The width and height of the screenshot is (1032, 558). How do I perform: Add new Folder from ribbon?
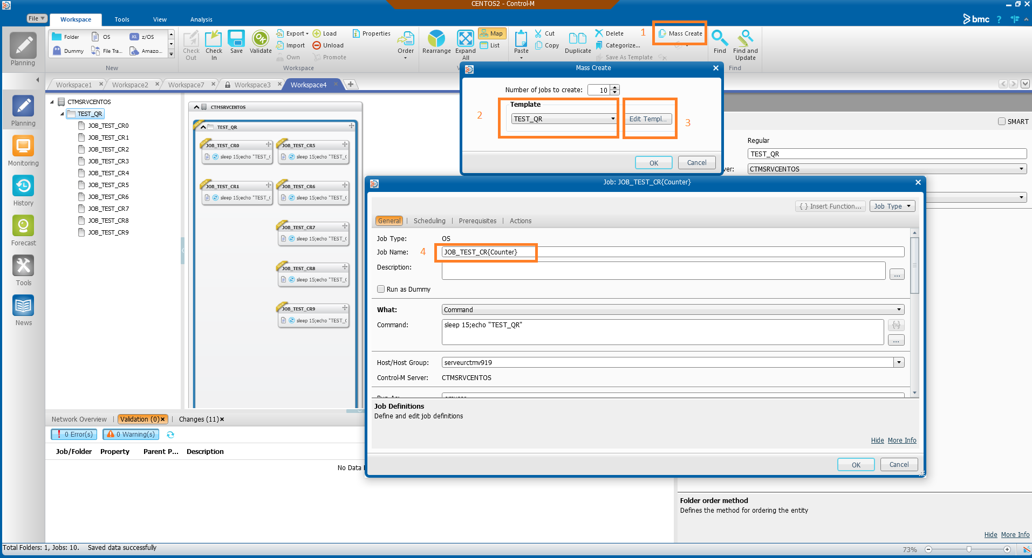[x=65, y=37]
